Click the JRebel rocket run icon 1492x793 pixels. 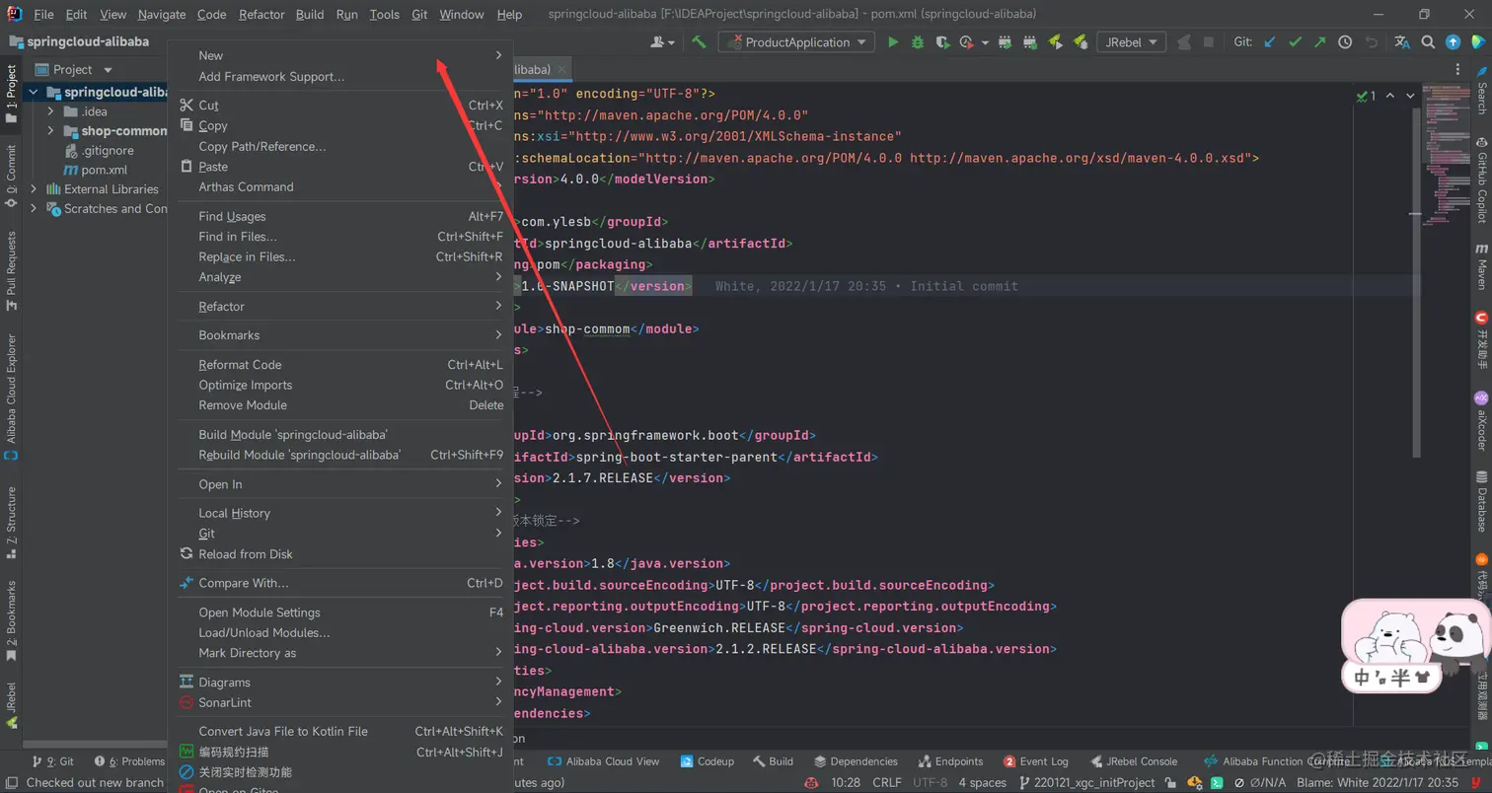1055,42
